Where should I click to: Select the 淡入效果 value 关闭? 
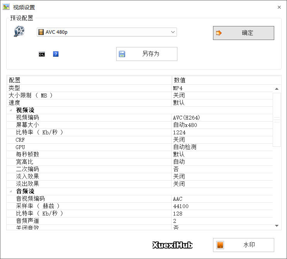point(179,177)
